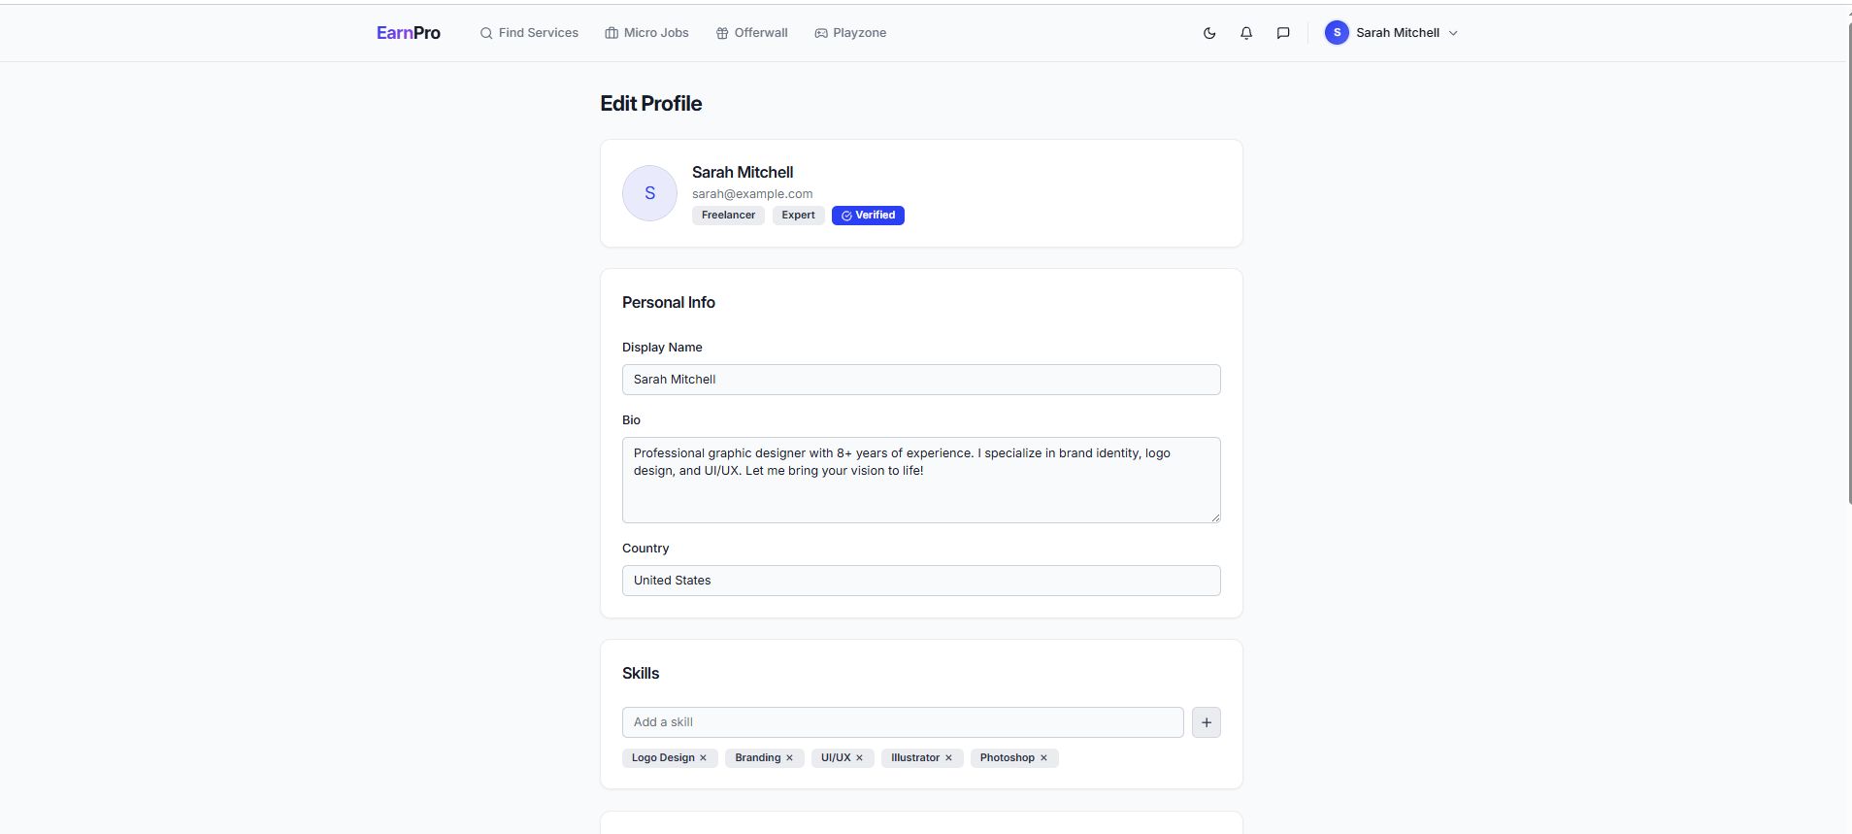Go to Micro Jobs
This screenshot has width=1852, height=834.
click(x=646, y=33)
